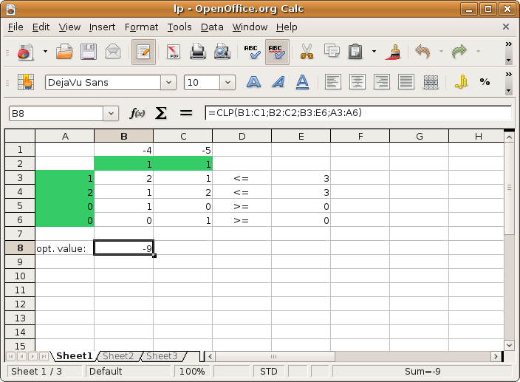Click the Sum sigma icon
This screenshot has height=382, width=520.
point(160,113)
